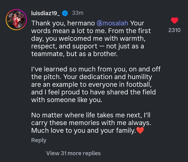This screenshot has width=188, height=162.
Task: Show who liked via the 2310 count
Action: point(174,30)
